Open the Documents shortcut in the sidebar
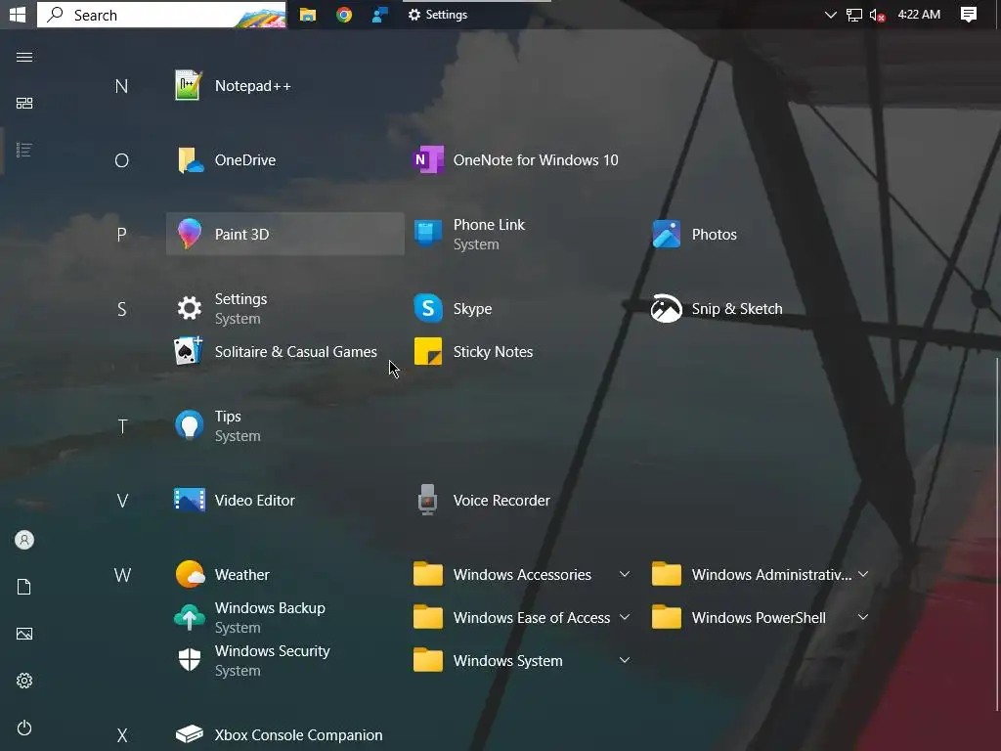 point(24,587)
